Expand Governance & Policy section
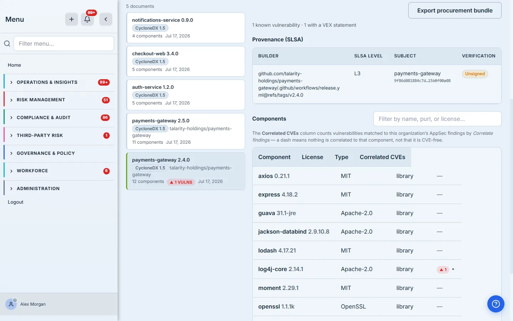Screen dimensions: 513x321 [59, 153]
